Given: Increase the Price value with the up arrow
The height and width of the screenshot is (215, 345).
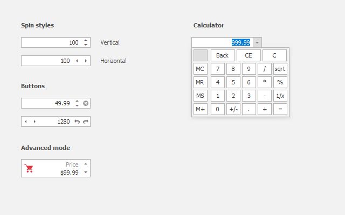Looking at the screenshot, I should [86, 164].
